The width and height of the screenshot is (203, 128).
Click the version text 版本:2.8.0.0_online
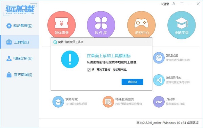click(x=149, y=123)
